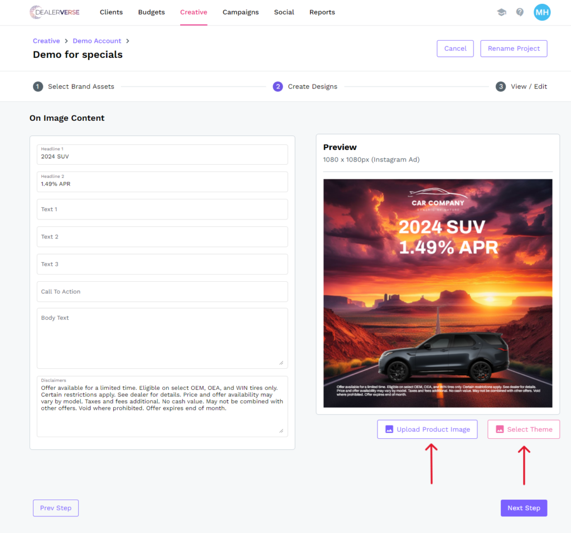Proceed with the Next Step button
This screenshot has width=571, height=533.
pos(524,508)
